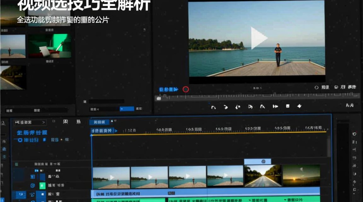Click the diamond-shaped icon right of the stop square

point(299,106)
